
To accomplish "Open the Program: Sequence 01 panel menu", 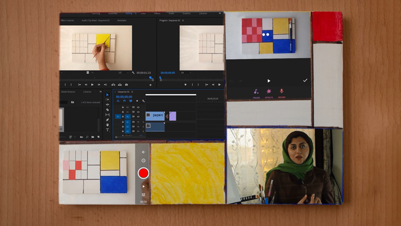I will click(183, 20).
